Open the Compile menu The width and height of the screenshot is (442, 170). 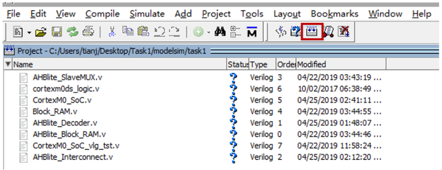102,14
